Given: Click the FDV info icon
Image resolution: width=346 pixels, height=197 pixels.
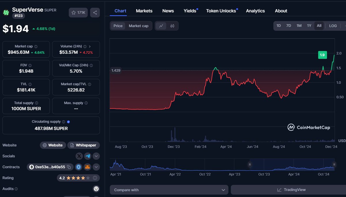Looking at the screenshot, I should [30, 65].
